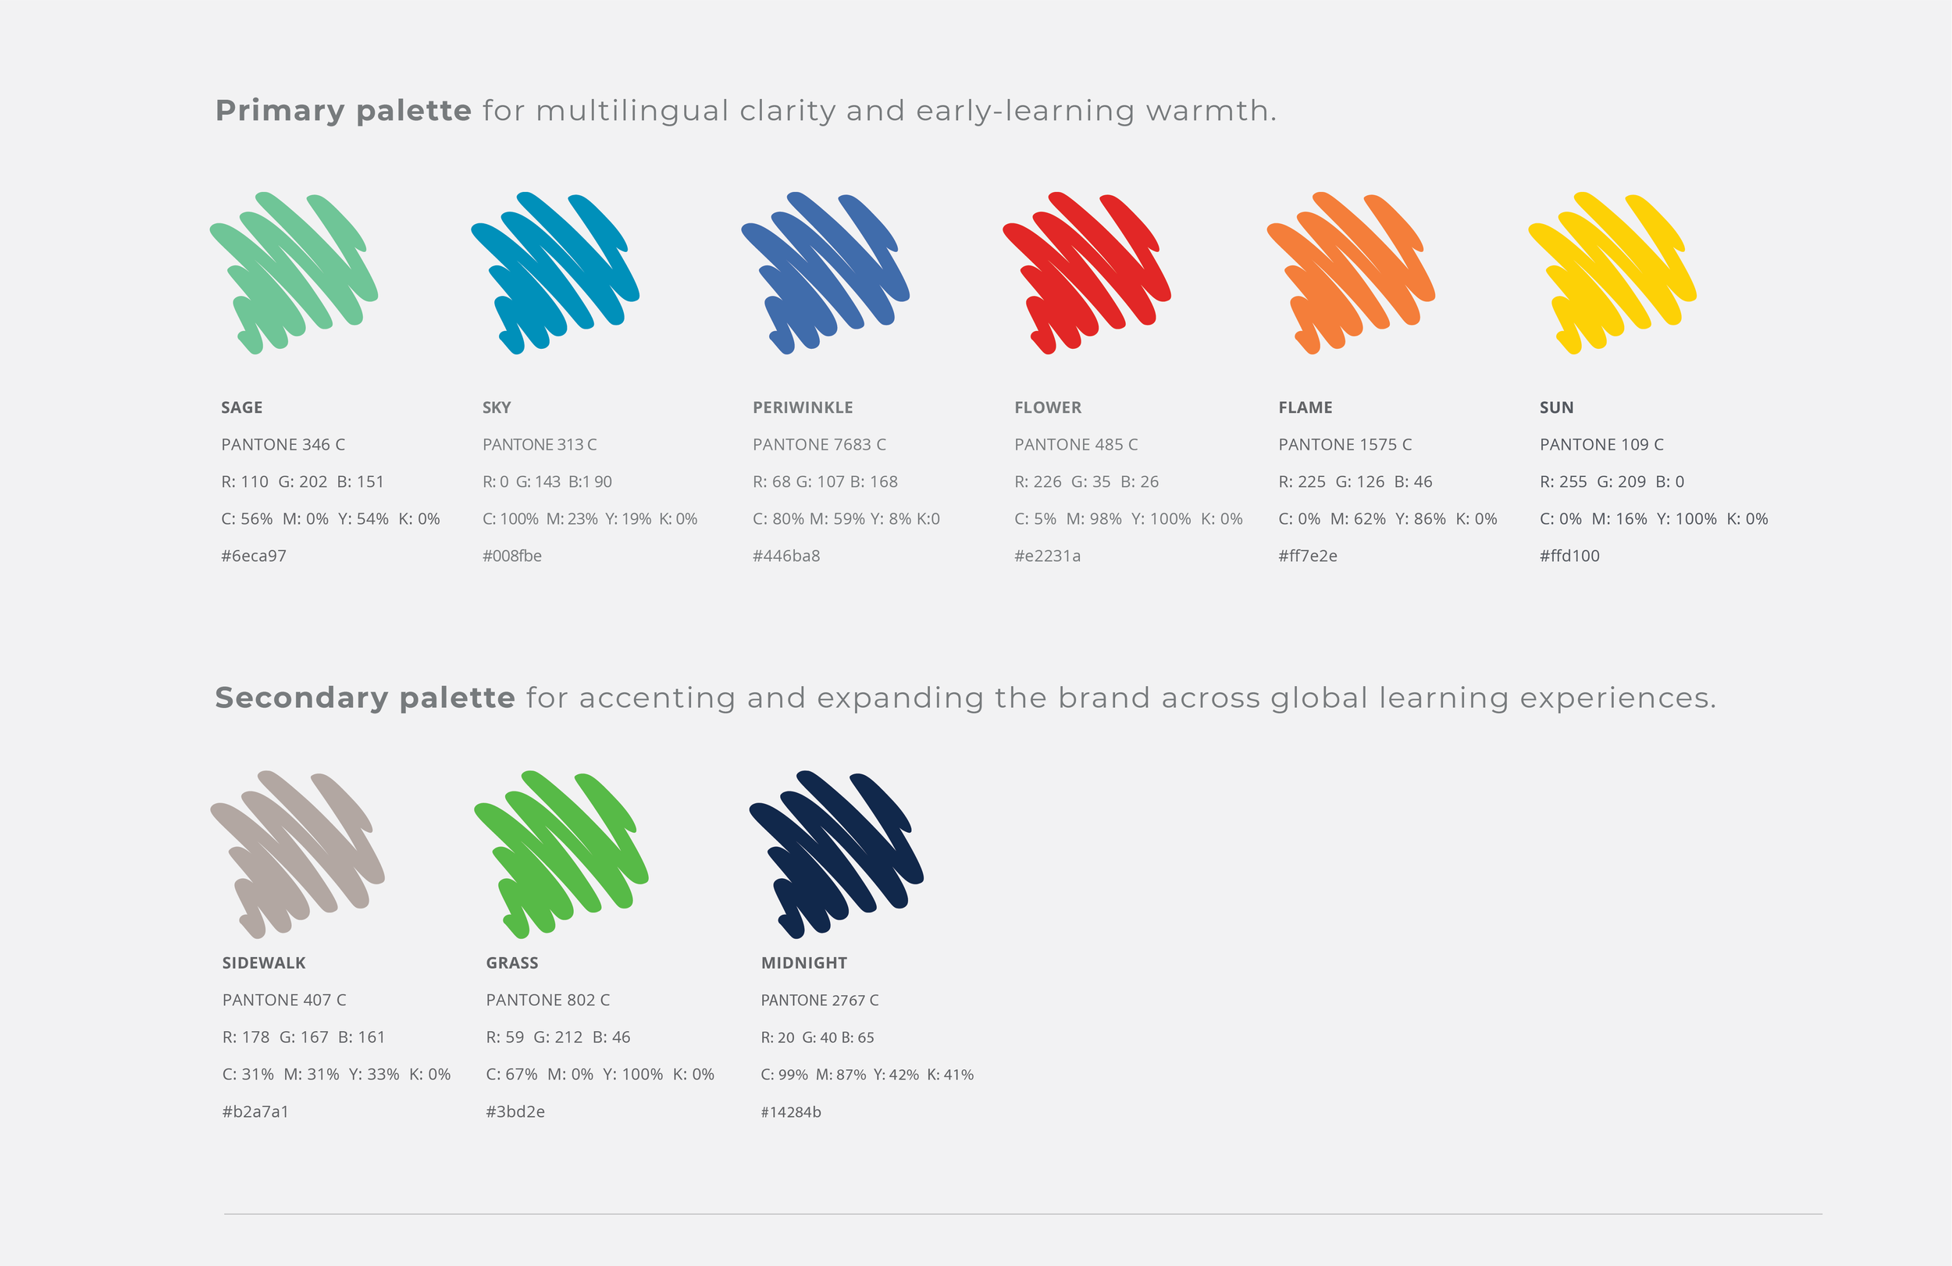Choose the Flower red scribble swatch

pyautogui.click(x=1087, y=273)
